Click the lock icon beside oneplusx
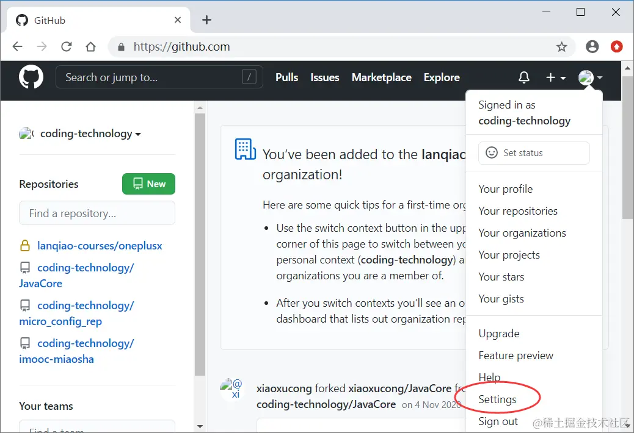Screen dimensions: 634x433 coord(25,245)
